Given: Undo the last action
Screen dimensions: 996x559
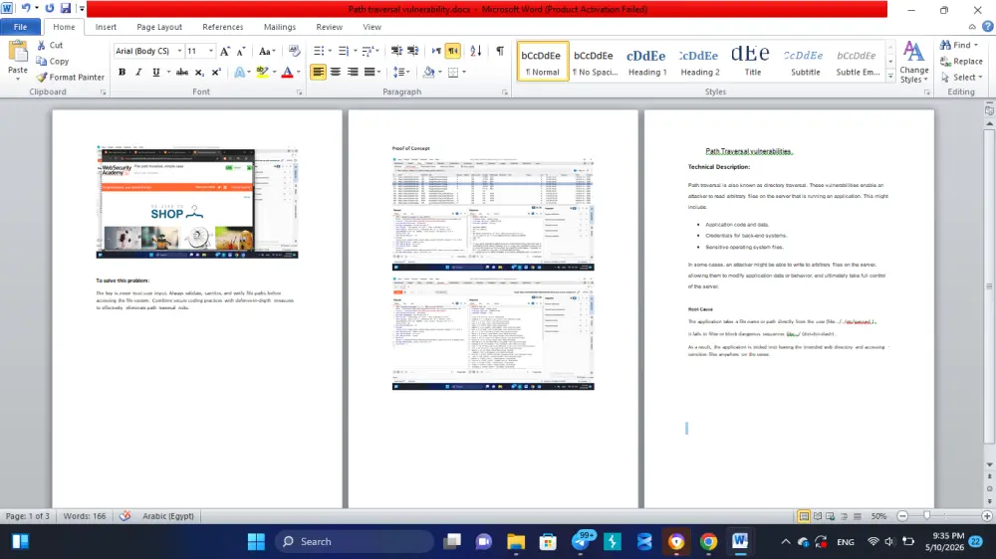Looking at the screenshot, I should click(x=26, y=8).
